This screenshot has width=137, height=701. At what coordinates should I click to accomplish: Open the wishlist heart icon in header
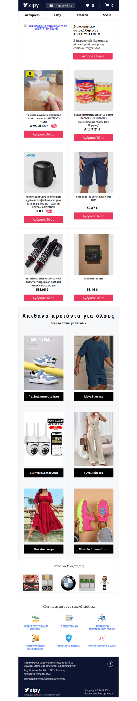point(87,5)
